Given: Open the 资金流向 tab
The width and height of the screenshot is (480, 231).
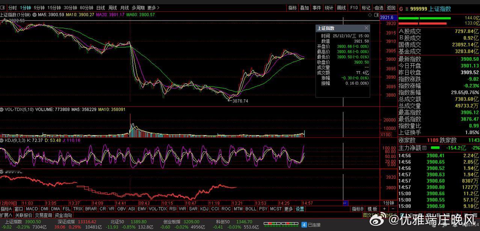Looking at the screenshot, I should coord(63,215).
